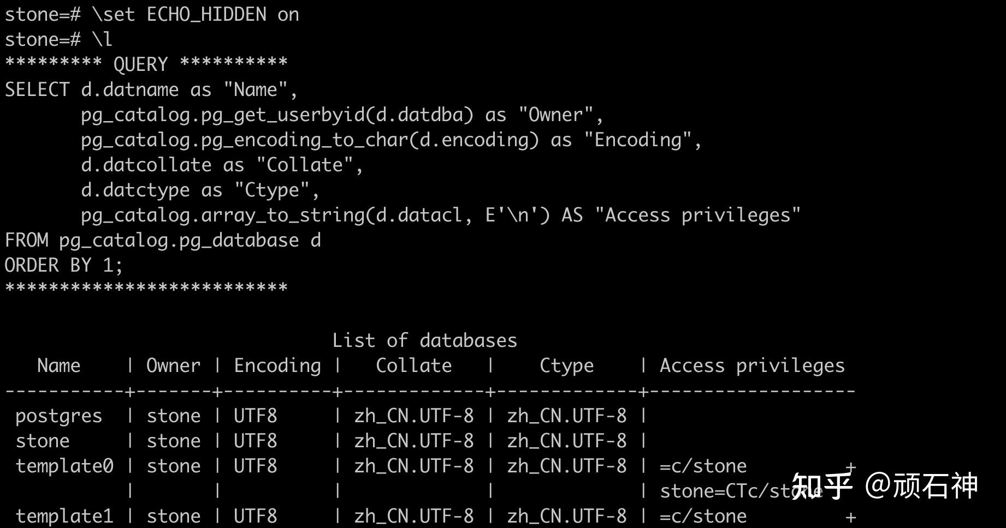Click the pg_encoding_to_char Encoding line
This screenshot has height=528, width=1006.
pos(391,140)
